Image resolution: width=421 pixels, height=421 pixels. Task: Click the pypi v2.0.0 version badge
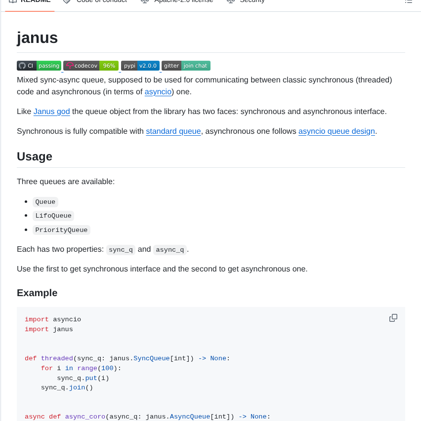140,65
